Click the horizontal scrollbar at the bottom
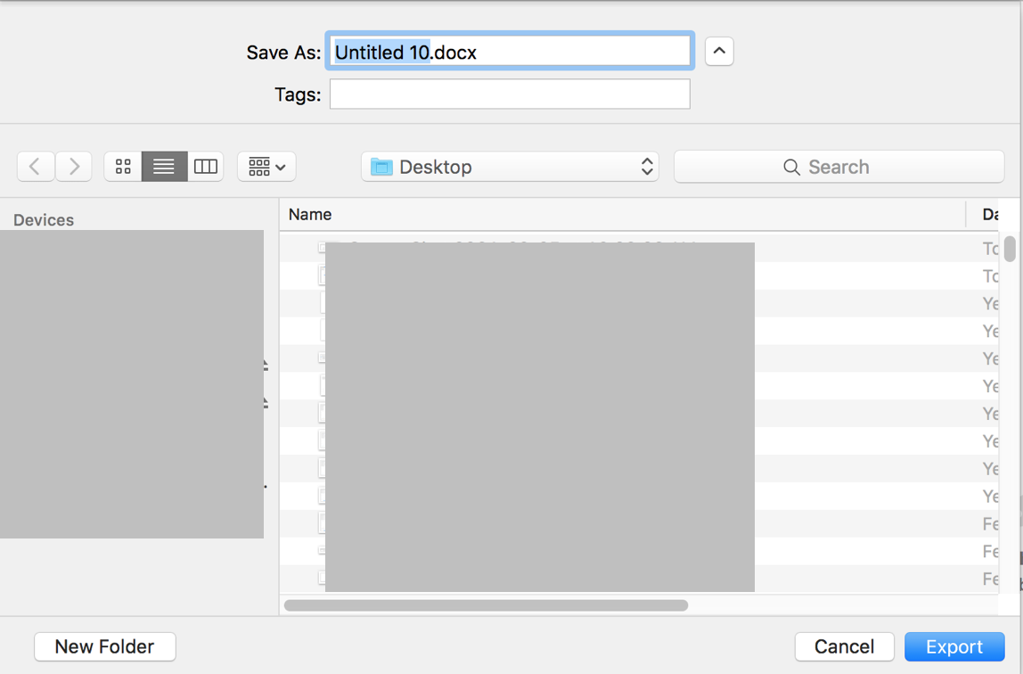The image size is (1023, 674). click(x=486, y=604)
